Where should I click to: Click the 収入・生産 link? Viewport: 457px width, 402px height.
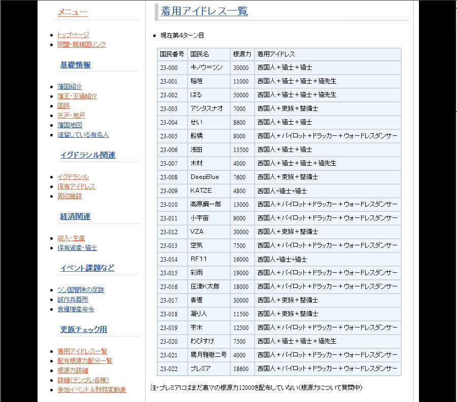tap(71, 238)
